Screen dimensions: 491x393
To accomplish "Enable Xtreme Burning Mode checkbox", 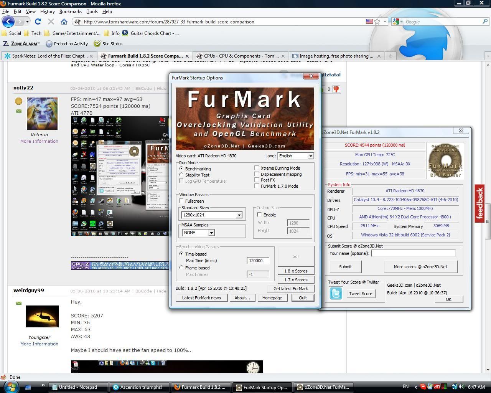I will pos(257,168).
